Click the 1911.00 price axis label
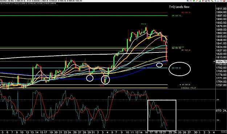Viewport: 227px width, 134px height. pos(221,9)
